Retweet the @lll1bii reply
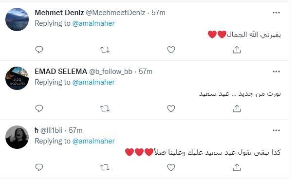297x179 pixels. tap(105, 167)
